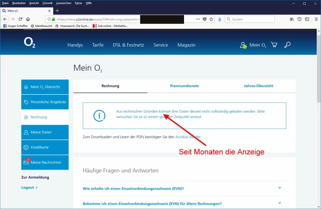Go to the browser home page
This screenshot has width=321, height=209.
28,19
